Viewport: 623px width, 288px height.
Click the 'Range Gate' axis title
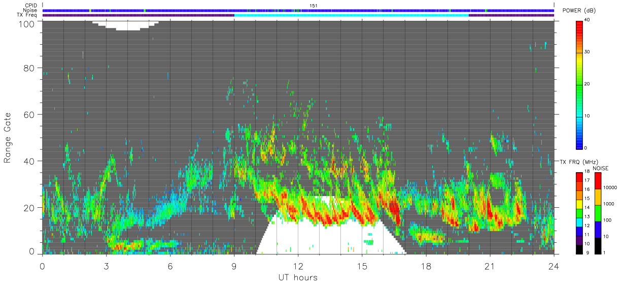8,138
